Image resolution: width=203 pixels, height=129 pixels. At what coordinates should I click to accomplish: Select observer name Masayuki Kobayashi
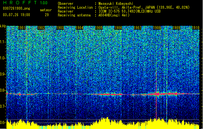click(116, 4)
